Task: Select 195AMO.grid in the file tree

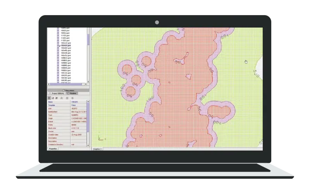Action: (66, 48)
